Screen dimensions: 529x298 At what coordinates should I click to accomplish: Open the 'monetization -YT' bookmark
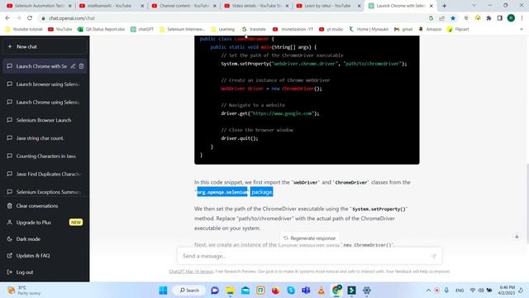tap(293, 30)
